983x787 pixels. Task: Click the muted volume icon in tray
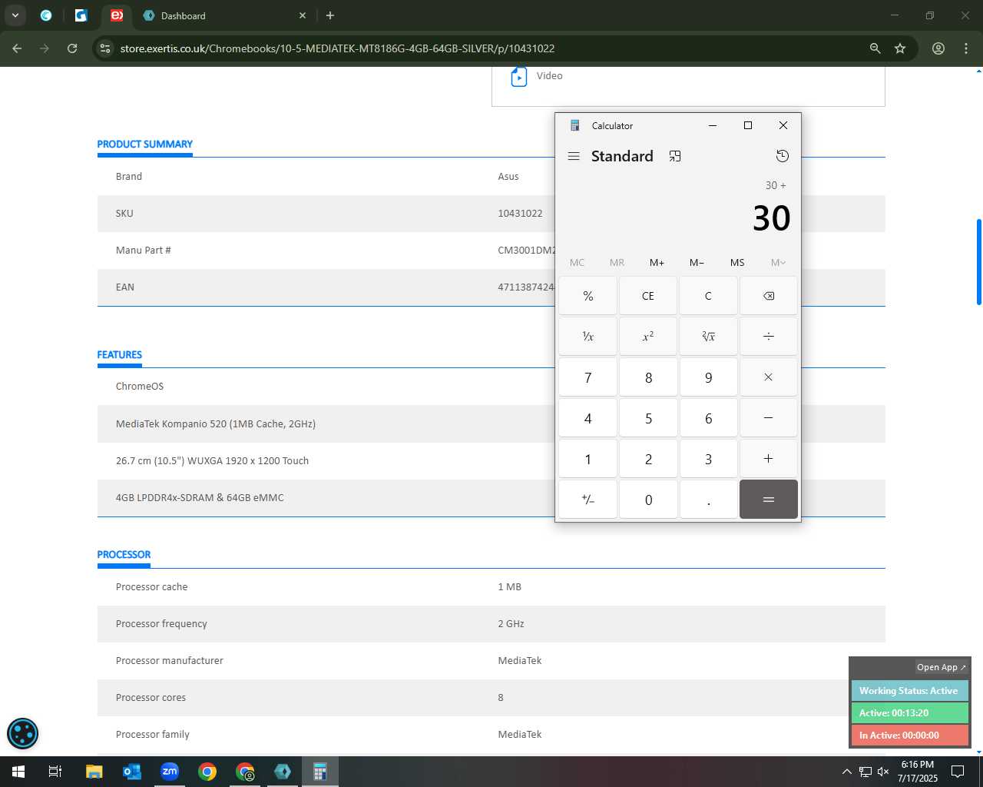pos(883,772)
